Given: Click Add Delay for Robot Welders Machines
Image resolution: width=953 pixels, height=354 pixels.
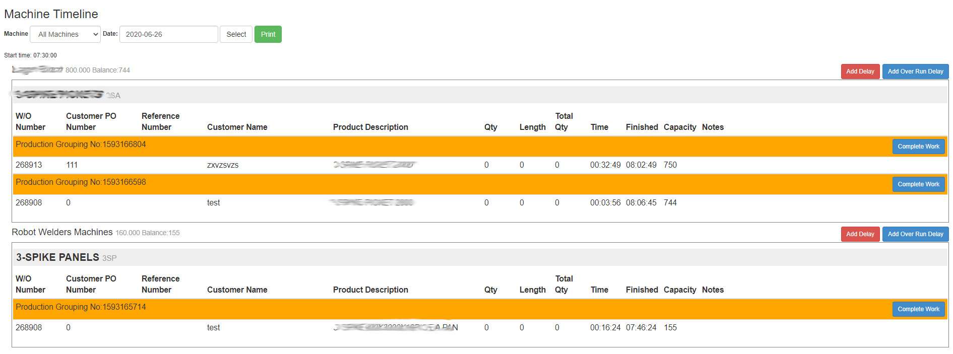Looking at the screenshot, I should coord(860,234).
